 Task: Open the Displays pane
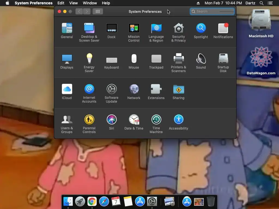[67, 61]
